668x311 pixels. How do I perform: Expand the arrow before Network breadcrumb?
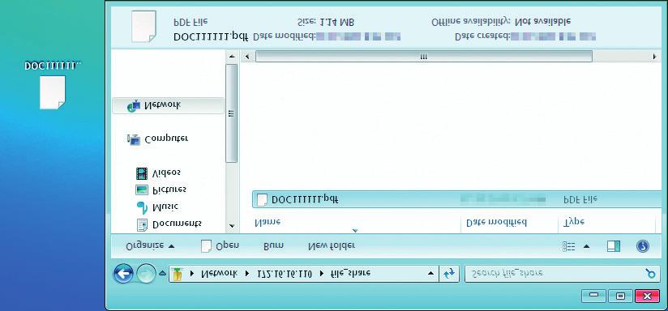(x=192, y=274)
